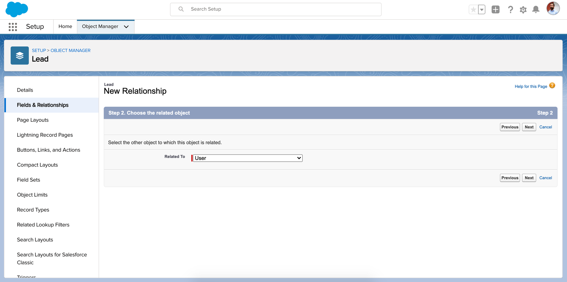
Task: Click the Lead object layers icon
Action: click(20, 56)
